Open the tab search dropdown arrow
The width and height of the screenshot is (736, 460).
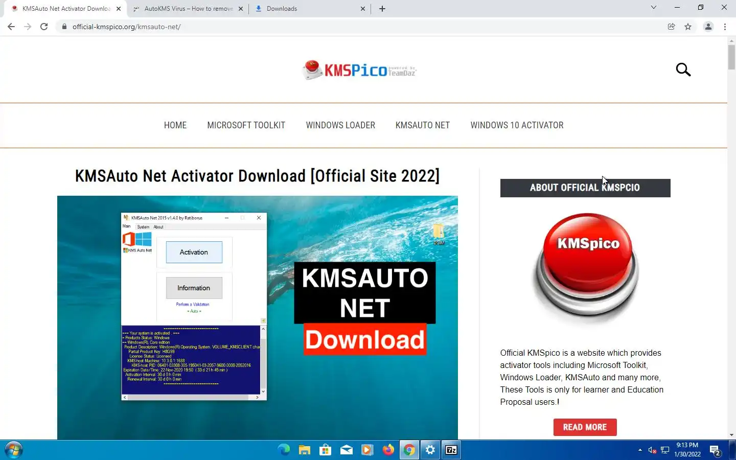[653, 8]
